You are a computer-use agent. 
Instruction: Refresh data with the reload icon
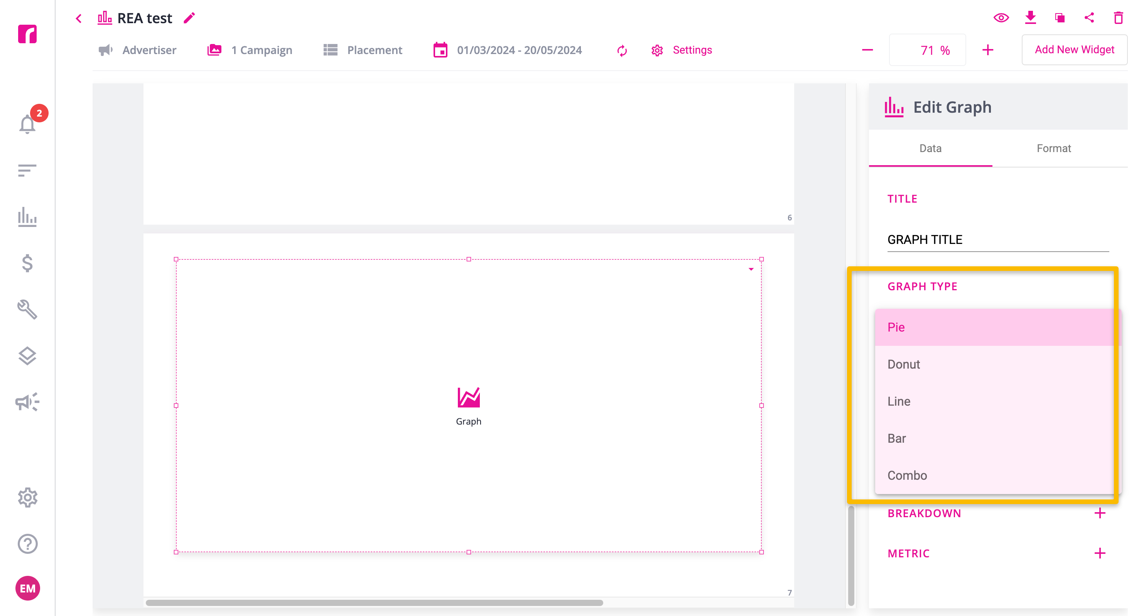622,51
